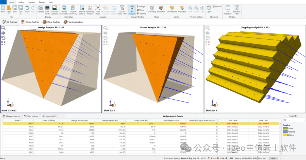Open the legend 'All' combo box
306x160 pixels.
294,120
